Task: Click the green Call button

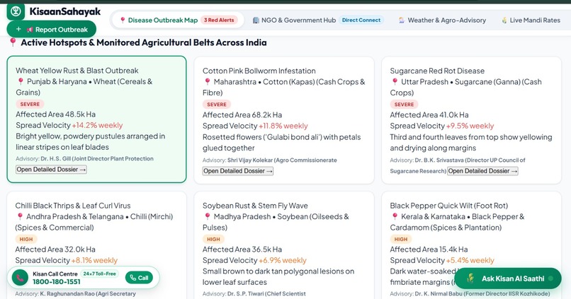Action: pyautogui.click(x=139, y=278)
